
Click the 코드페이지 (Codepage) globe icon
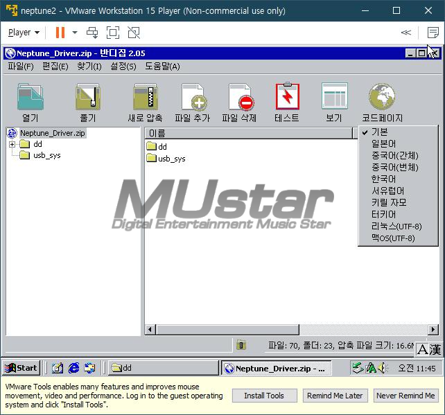[x=382, y=96]
